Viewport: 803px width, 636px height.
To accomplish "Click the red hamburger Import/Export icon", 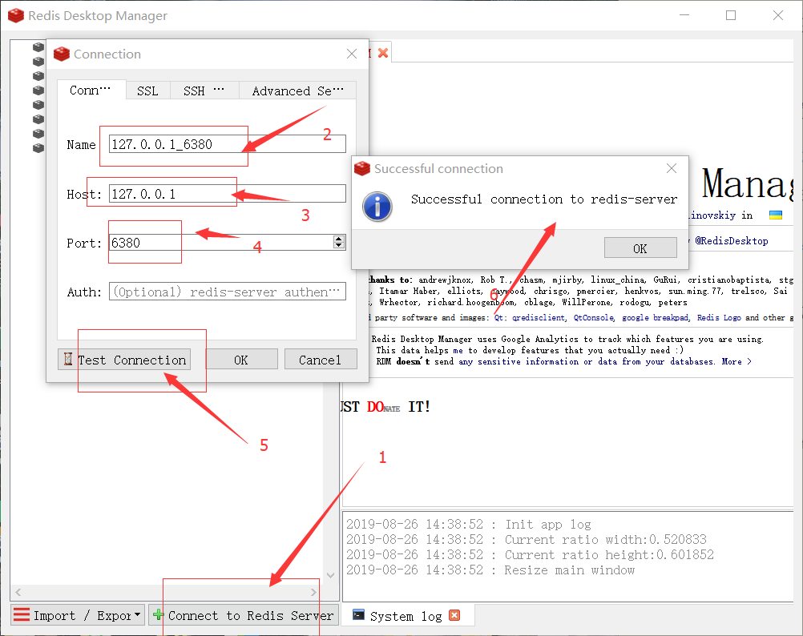I will click(x=22, y=614).
